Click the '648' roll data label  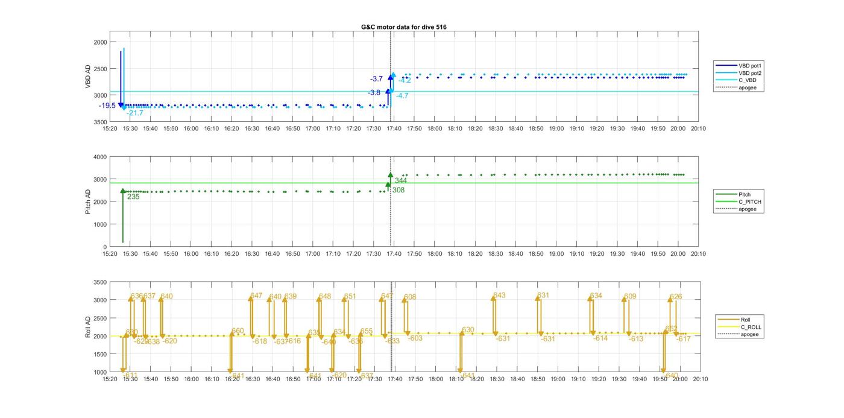(325, 296)
